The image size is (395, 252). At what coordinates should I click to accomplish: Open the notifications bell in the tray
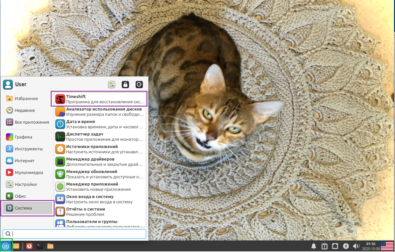314,246
